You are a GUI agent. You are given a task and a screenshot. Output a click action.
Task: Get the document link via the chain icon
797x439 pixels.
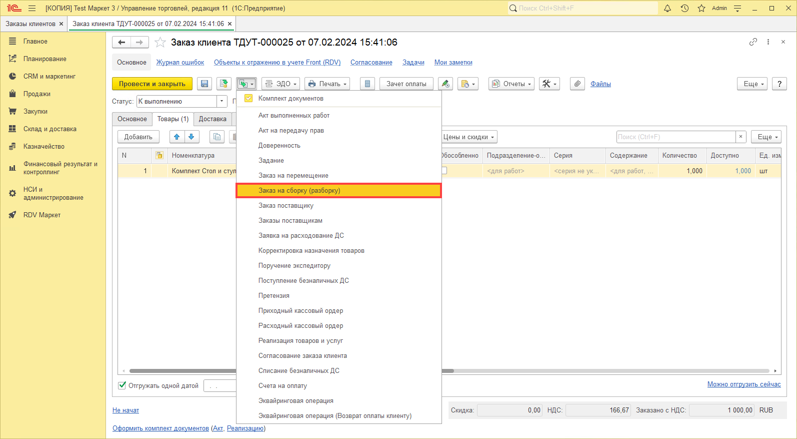(x=753, y=42)
